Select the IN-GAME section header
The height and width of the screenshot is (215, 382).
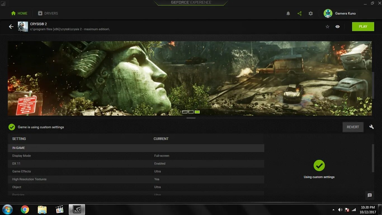coord(136,148)
